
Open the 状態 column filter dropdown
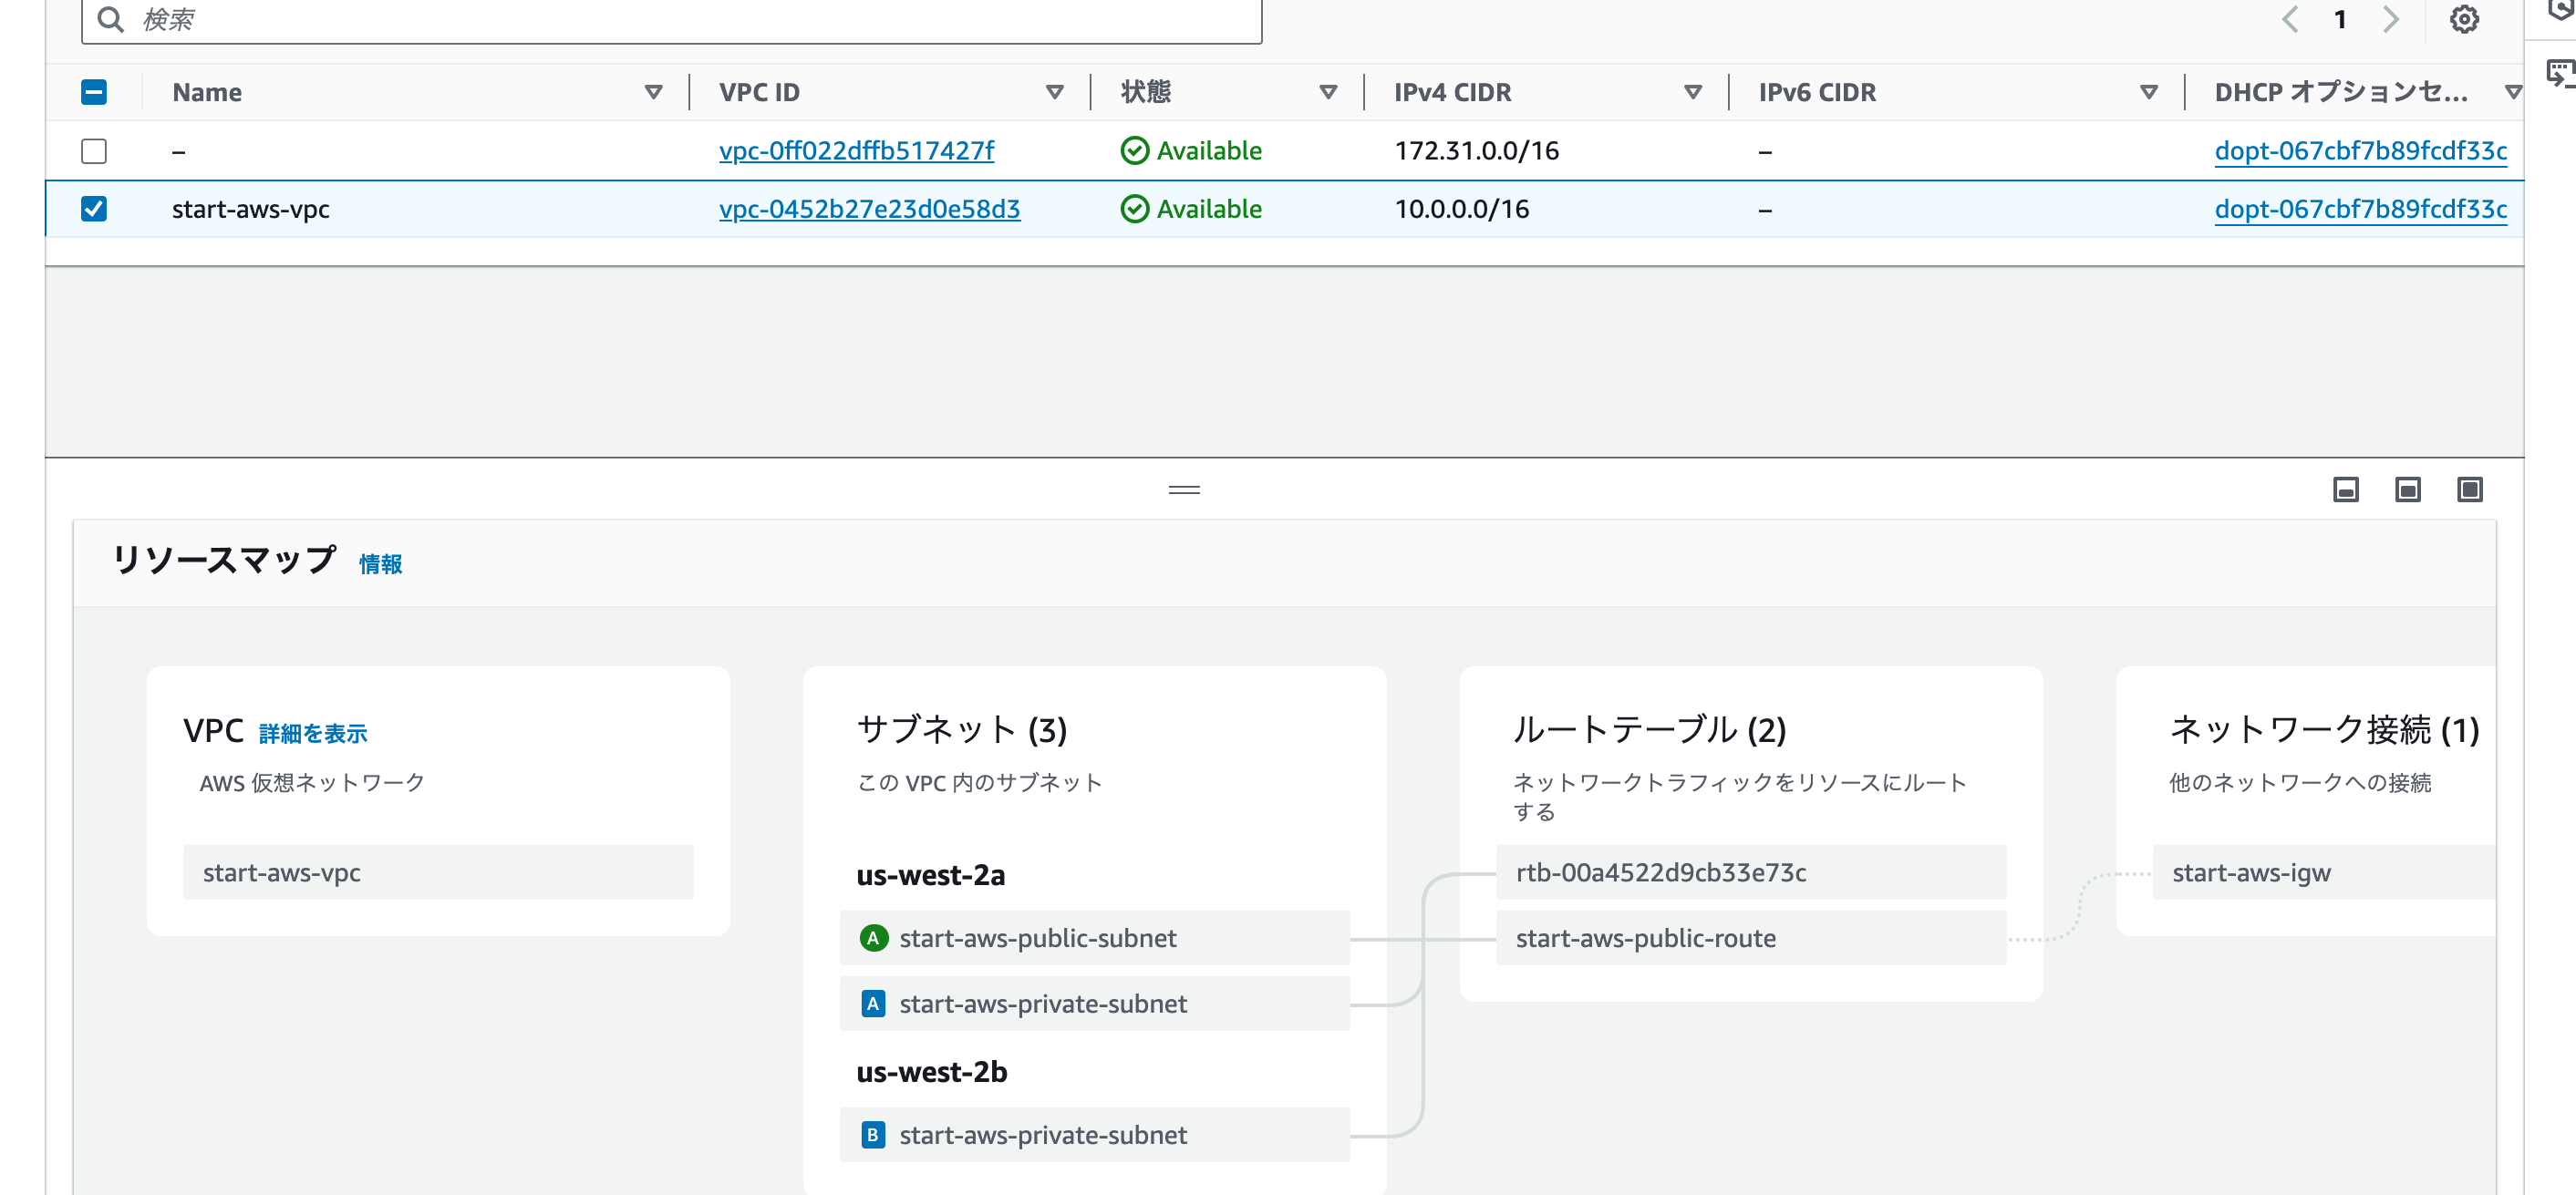[1329, 92]
